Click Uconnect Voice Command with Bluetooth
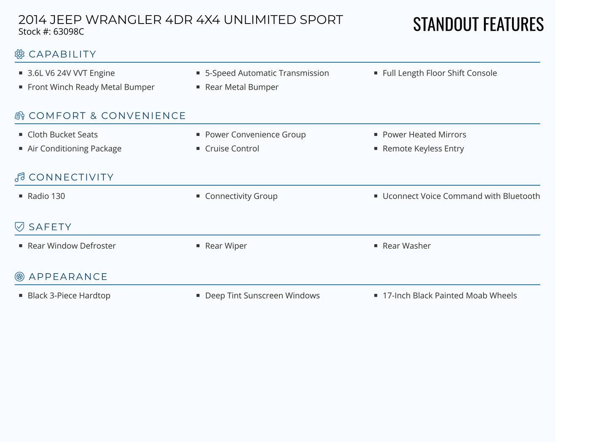590x442 pixels. pyautogui.click(x=461, y=196)
